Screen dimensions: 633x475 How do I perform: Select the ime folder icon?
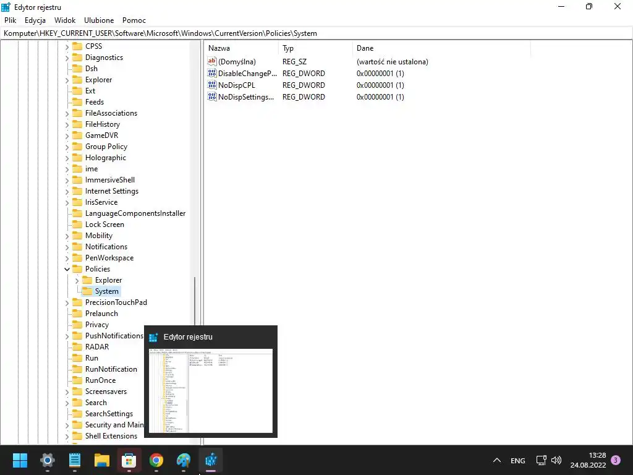tap(77, 168)
